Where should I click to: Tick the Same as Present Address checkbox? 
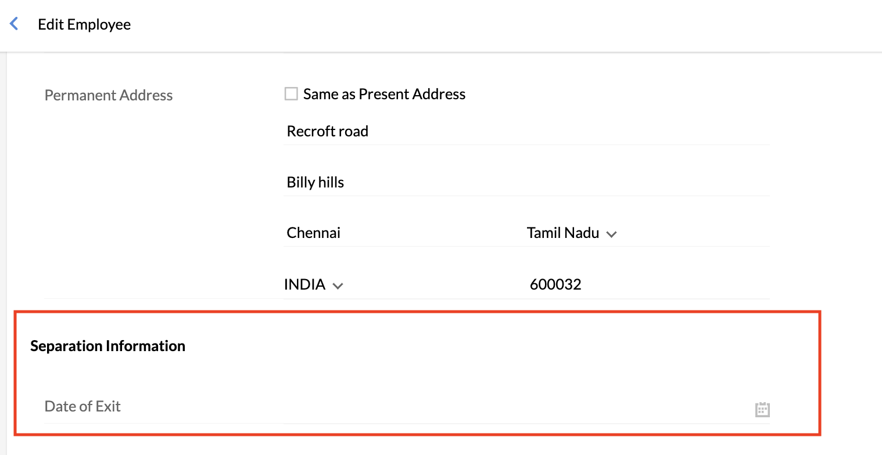tap(291, 94)
